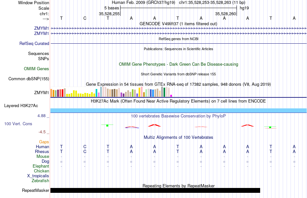The height and width of the screenshot is (198, 307).
Task: Click 'Repeating Elements by RepeatMasker' title
Action: 178,186
